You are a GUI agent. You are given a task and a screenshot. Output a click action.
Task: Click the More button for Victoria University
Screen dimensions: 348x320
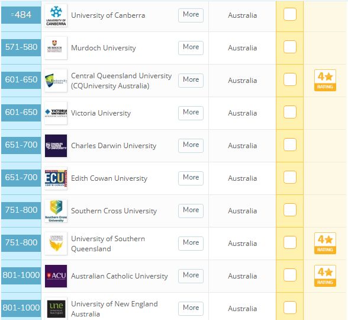tap(191, 113)
